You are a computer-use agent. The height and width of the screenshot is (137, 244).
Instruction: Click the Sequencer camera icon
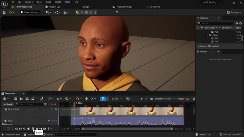click(27, 99)
